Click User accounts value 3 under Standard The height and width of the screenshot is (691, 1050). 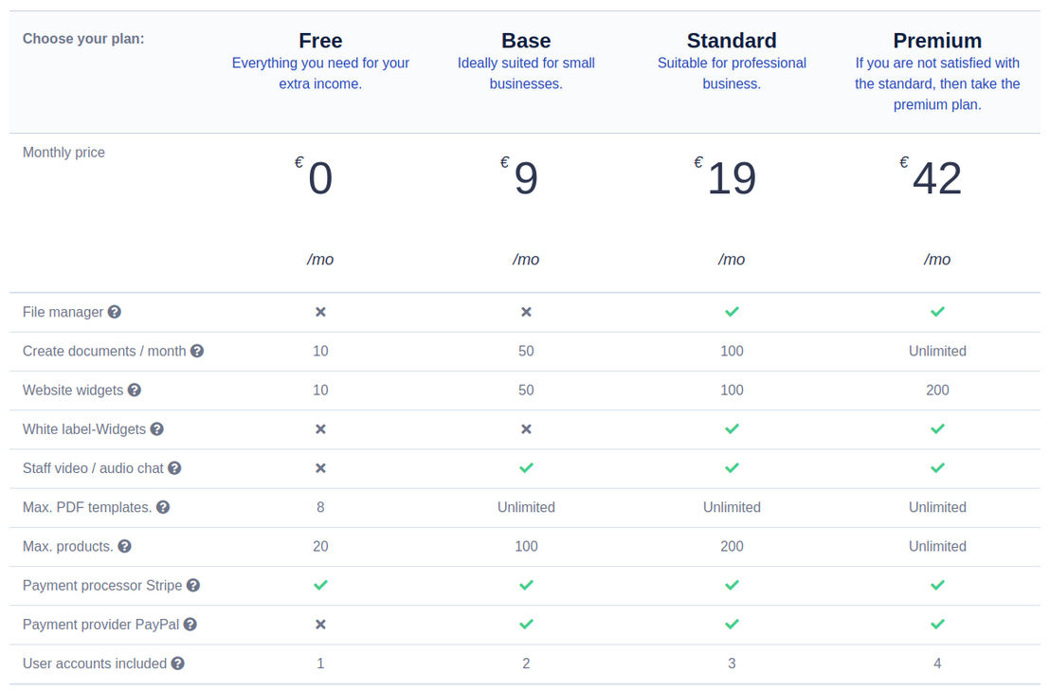coord(732,664)
